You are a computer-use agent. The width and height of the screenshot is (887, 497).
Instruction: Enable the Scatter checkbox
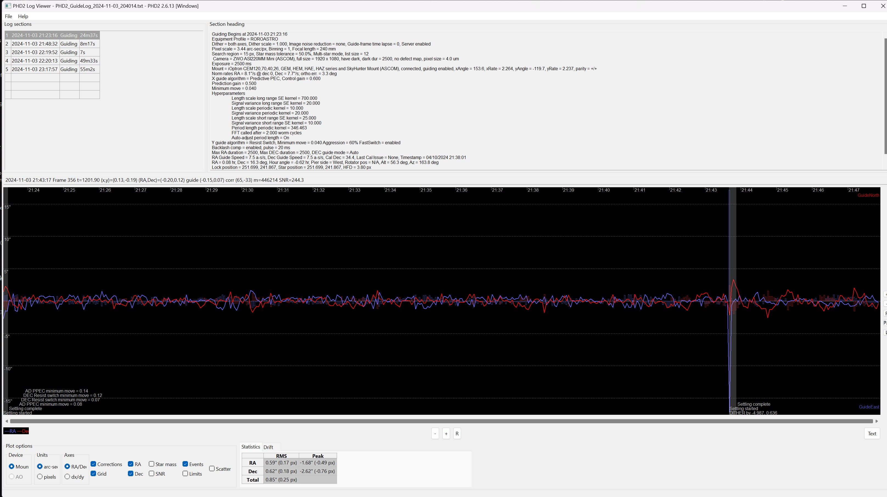point(212,468)
